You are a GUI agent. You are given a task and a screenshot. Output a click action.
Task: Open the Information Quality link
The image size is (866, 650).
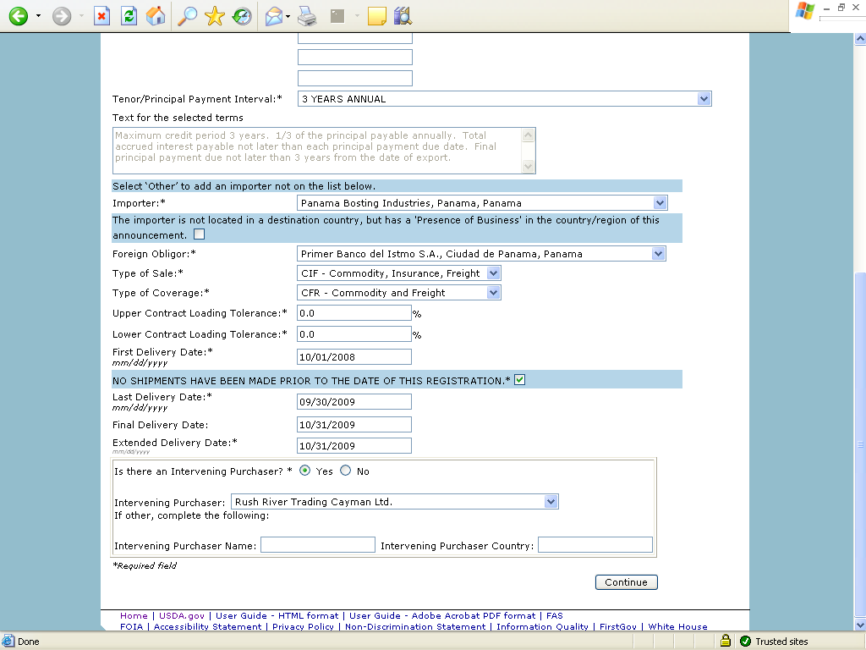click(542, 627)
